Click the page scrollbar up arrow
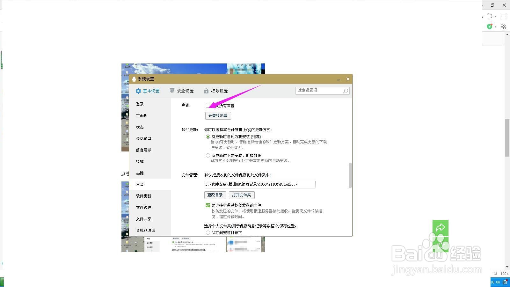The image size is (510, 287). [x=507, y=34]
